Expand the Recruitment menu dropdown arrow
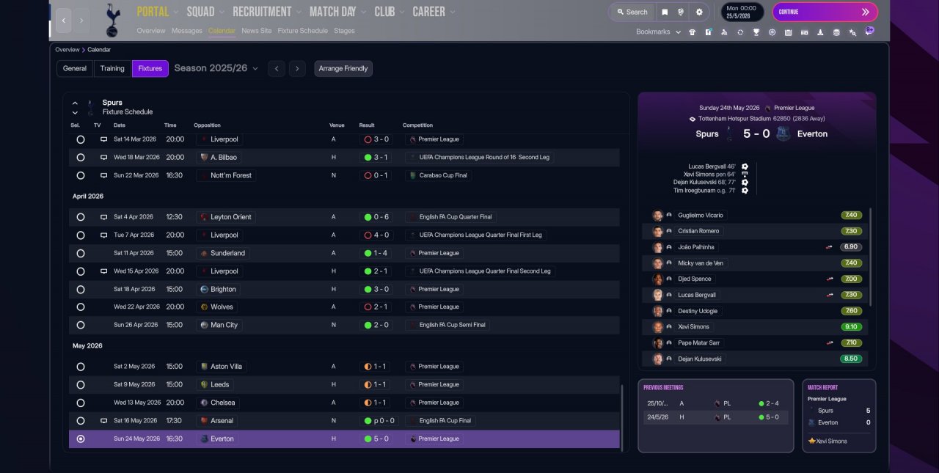The height and width of the screenshot is (473, 939). 299,12
